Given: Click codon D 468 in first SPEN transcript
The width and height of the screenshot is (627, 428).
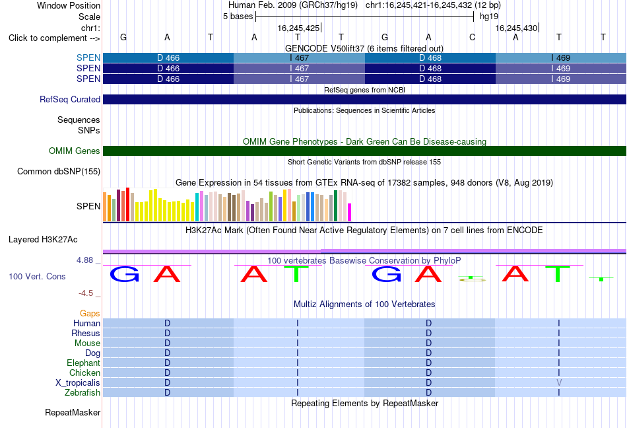Looking at the screenshot, I should (x=430, y=57).
